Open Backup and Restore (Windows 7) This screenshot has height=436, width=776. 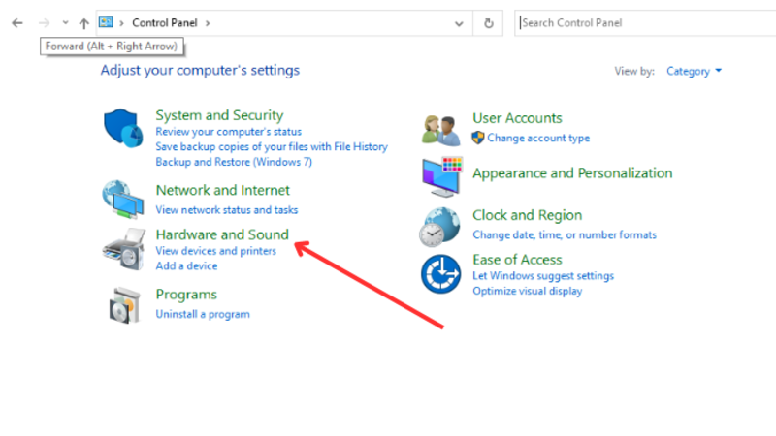click(234, 162)
